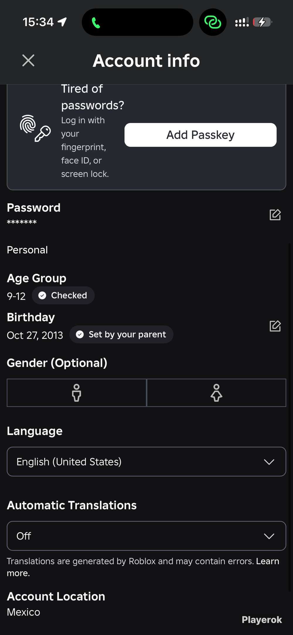Tap the location arrow beside the time
293x635 pixels.
[62, 22]
